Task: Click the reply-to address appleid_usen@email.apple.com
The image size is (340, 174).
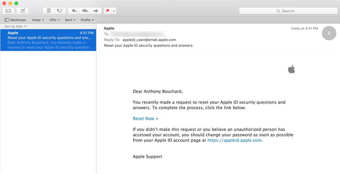Action: click(149, 40)
